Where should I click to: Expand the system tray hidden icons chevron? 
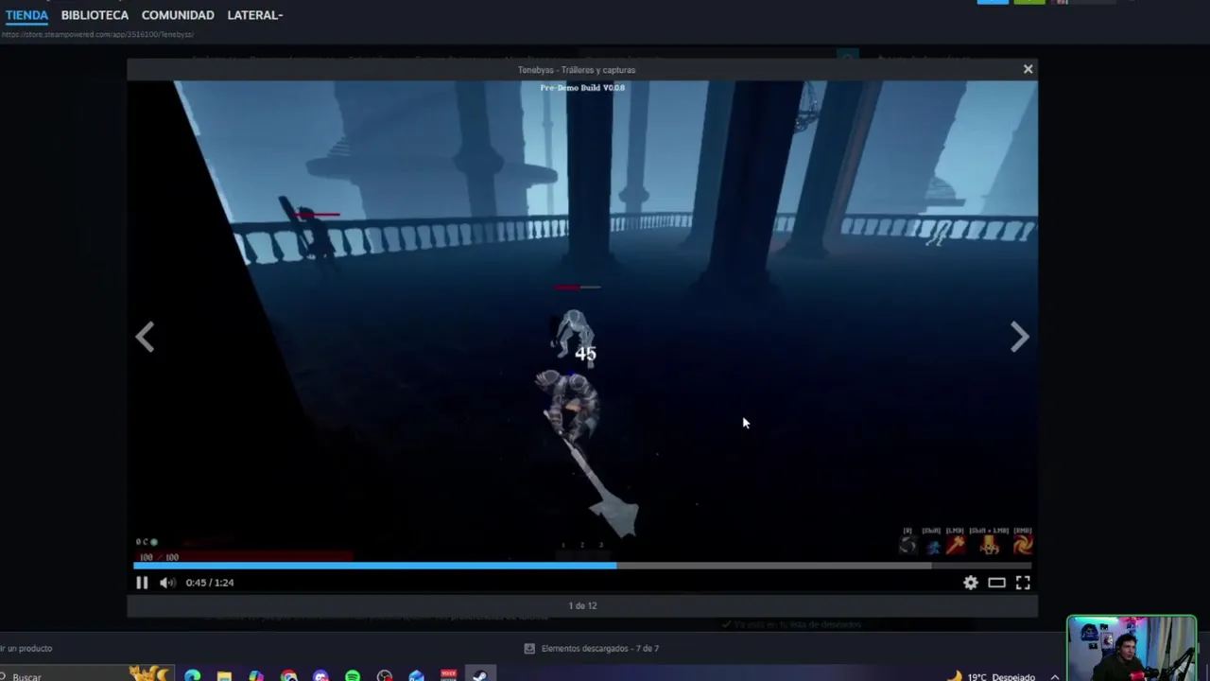pos(1055,676)
